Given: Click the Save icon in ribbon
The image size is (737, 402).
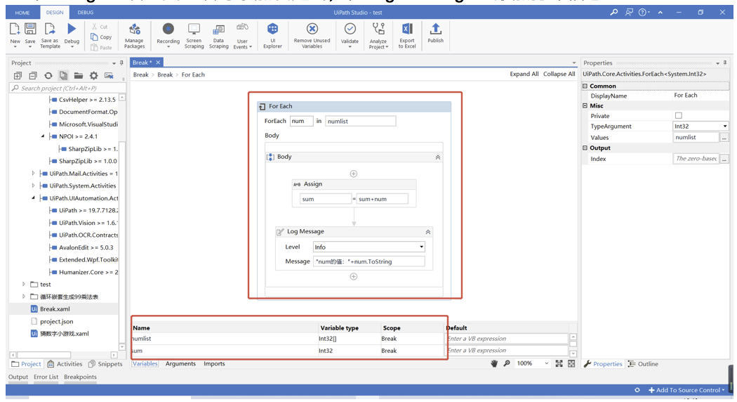Looking at the screenshot, I should point(30,30).
